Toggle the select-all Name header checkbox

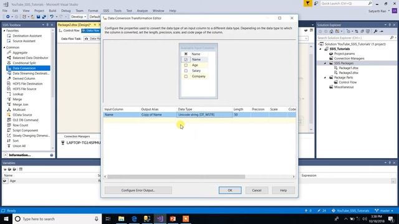coord(186,54)
